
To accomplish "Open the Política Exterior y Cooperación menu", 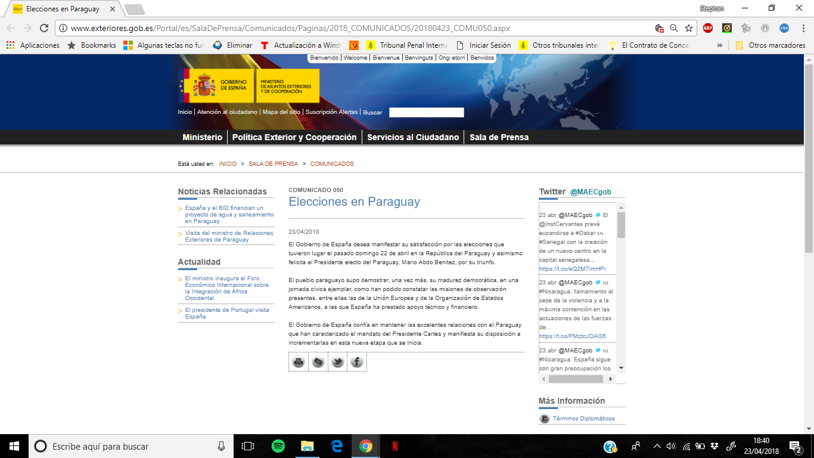I will [x=294, y=137].
